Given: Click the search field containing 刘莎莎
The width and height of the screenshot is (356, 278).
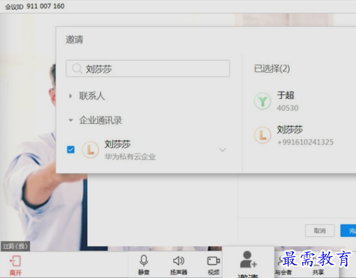Looking at the screenshot, I should 148,69.
